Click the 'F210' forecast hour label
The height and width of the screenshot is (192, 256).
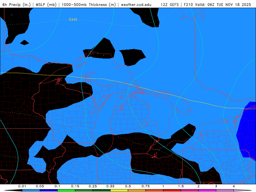click(x=188, y=4)
